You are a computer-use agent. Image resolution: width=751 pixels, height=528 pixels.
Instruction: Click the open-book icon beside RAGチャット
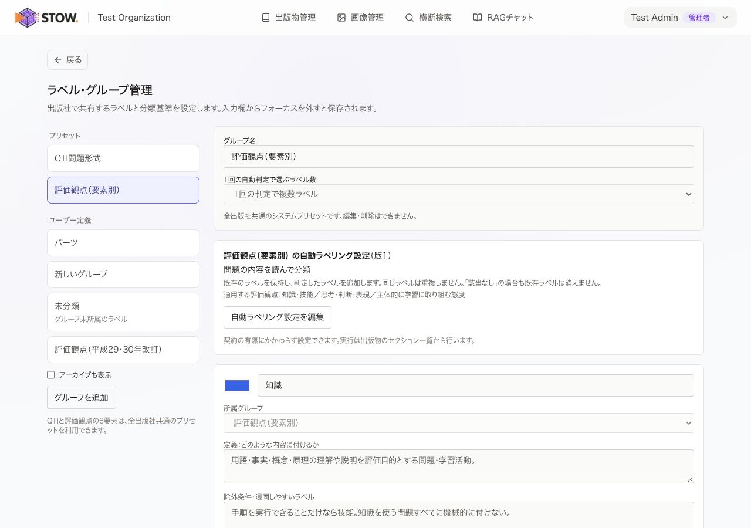coord(478,18)
